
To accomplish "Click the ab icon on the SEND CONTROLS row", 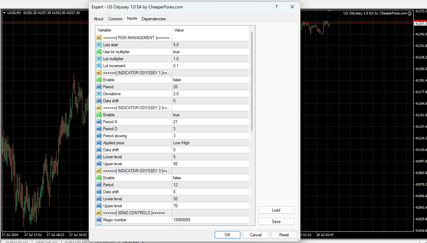I will click(98, 213).
